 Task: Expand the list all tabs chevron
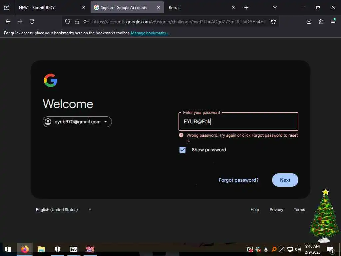[275, 7]
